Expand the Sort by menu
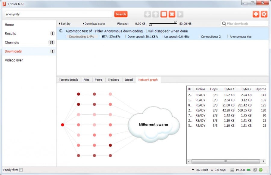This screenshot has width=271, height=175. coord(65,24)
